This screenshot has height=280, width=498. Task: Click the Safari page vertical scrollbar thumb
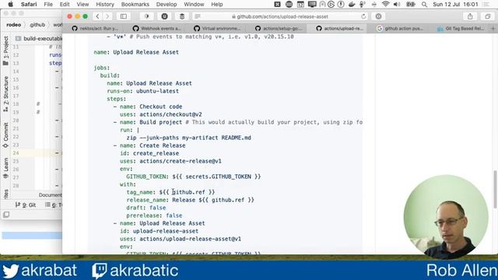pyautogui.click(x=495, y=190)
